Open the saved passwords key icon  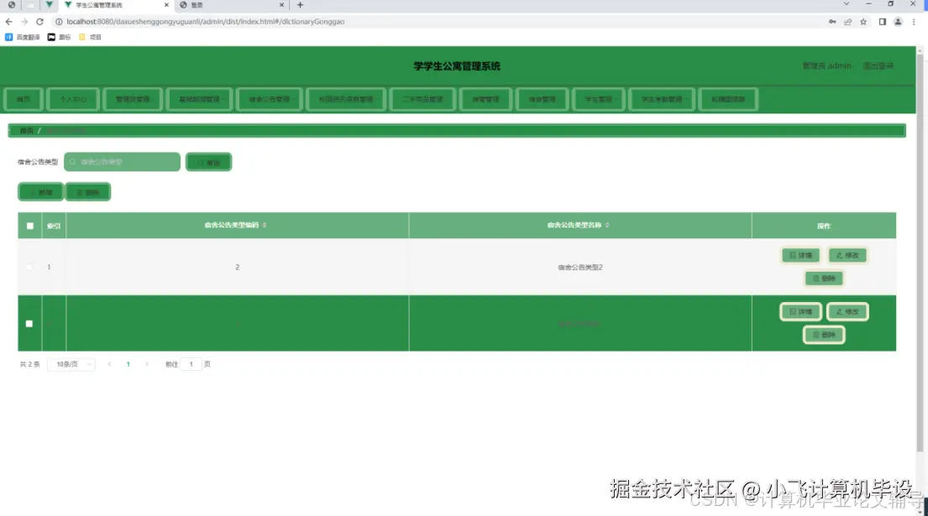[832, 22]
